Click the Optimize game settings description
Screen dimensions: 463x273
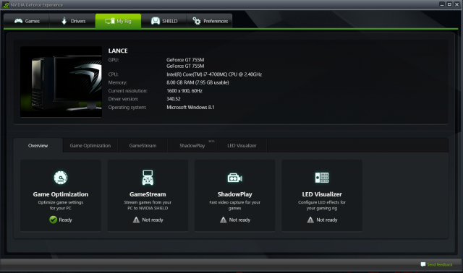point(61,205)
